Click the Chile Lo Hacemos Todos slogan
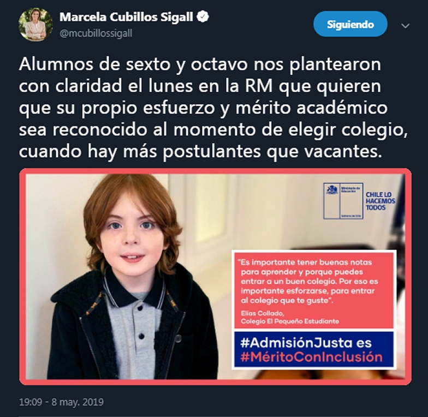This screenshot has height=417, width=428. (380, 201)
